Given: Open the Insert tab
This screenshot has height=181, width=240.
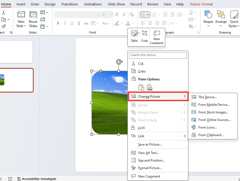Looking at the screenshot, I should [21, 4].
